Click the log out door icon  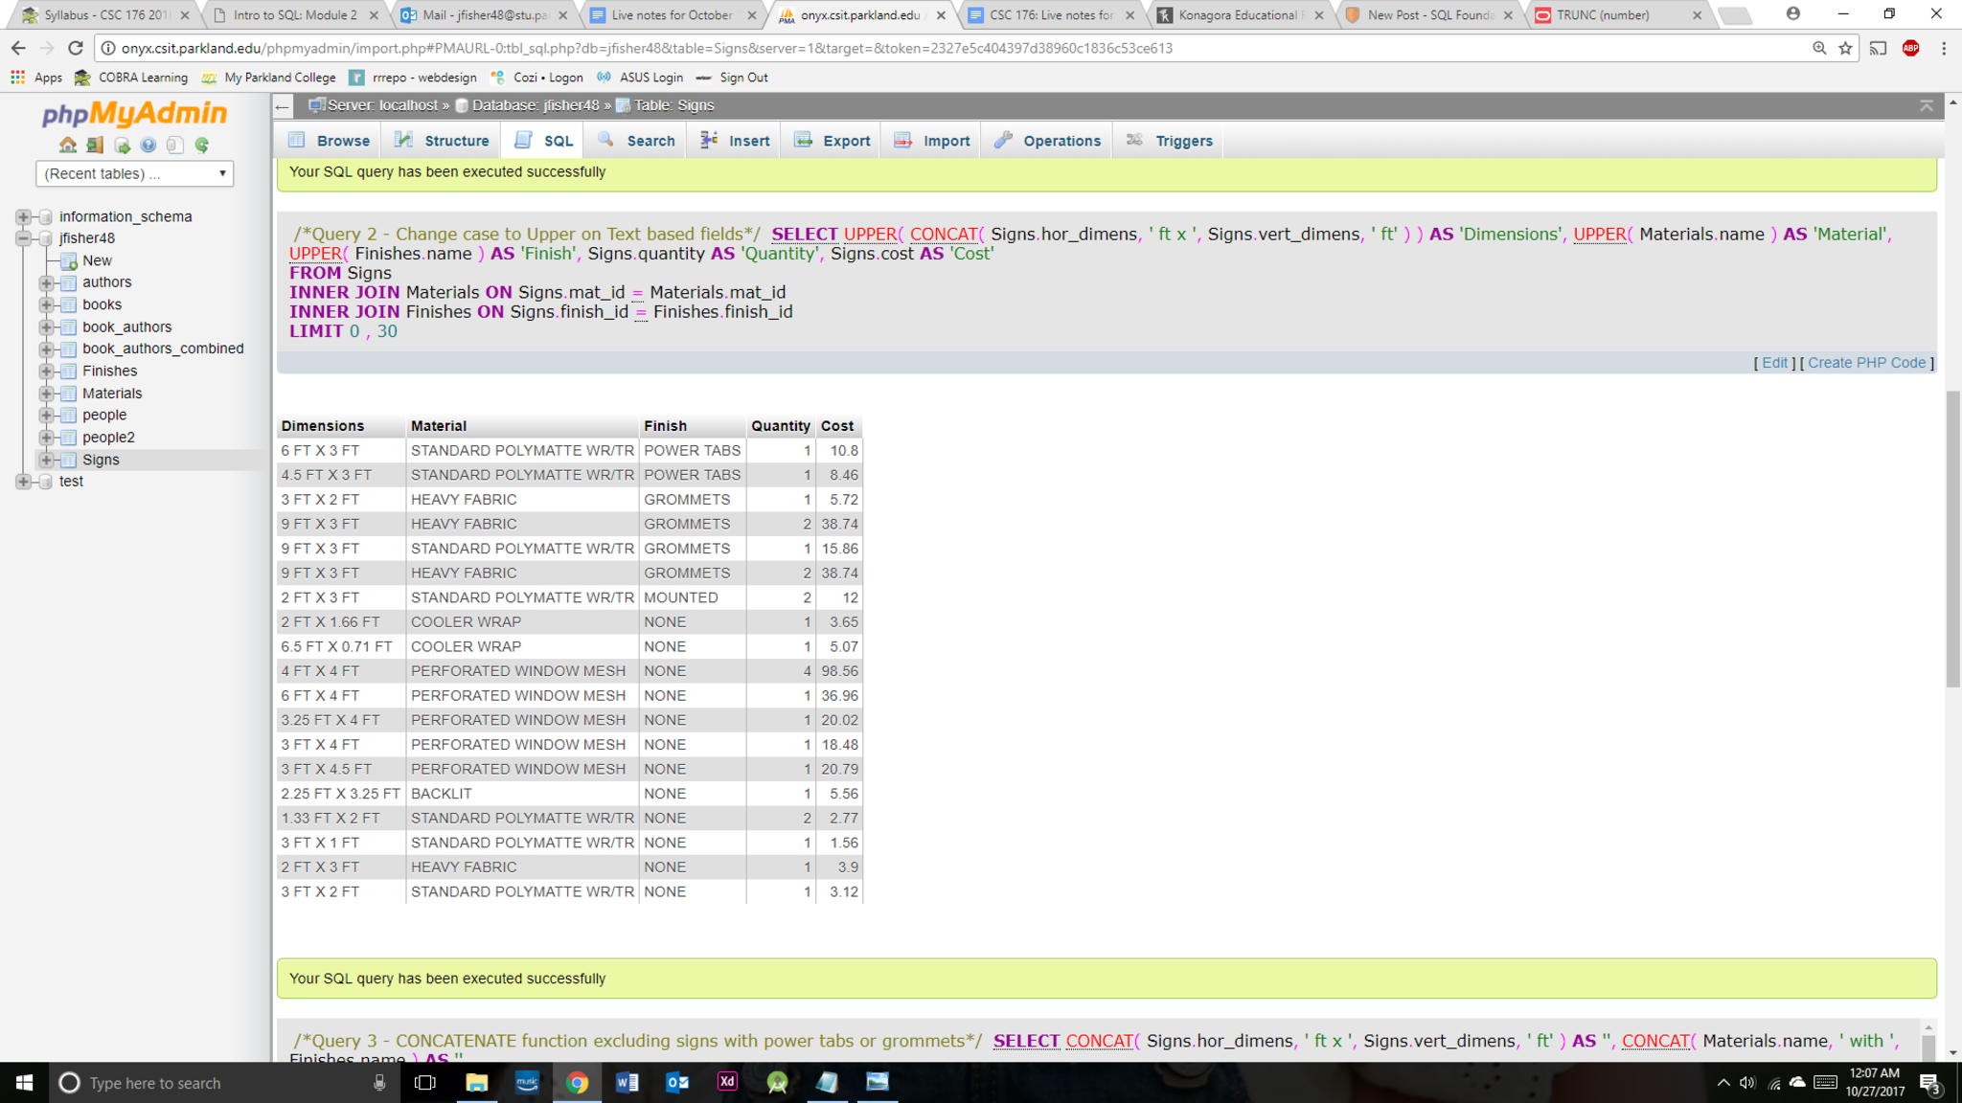94,146
